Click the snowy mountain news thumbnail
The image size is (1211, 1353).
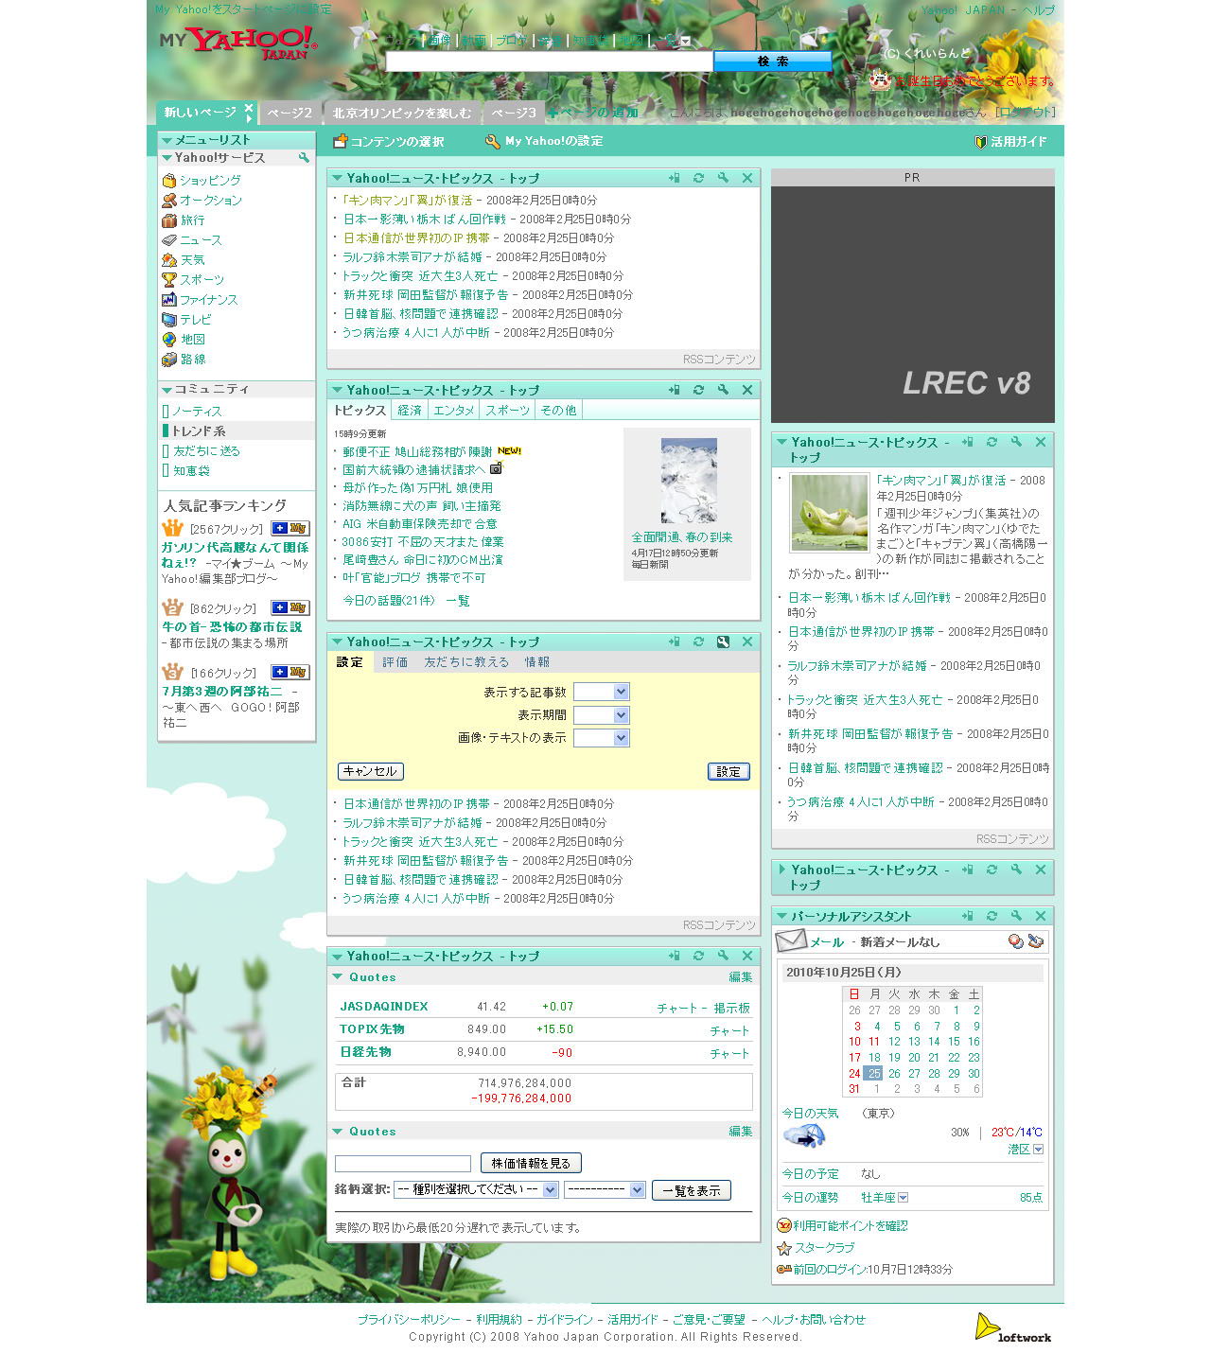coord(689,481)
